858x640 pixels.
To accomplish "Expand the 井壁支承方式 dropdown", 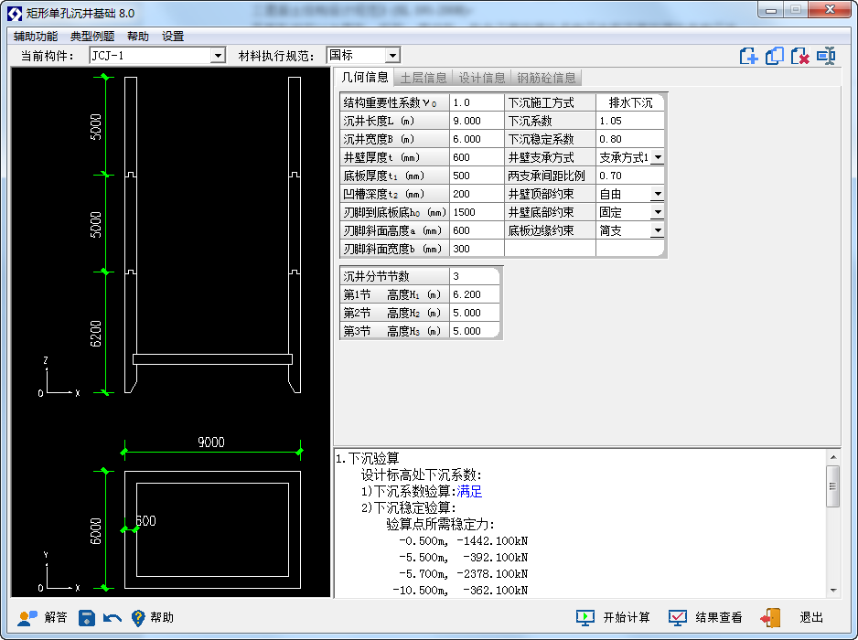I will 658,157.
